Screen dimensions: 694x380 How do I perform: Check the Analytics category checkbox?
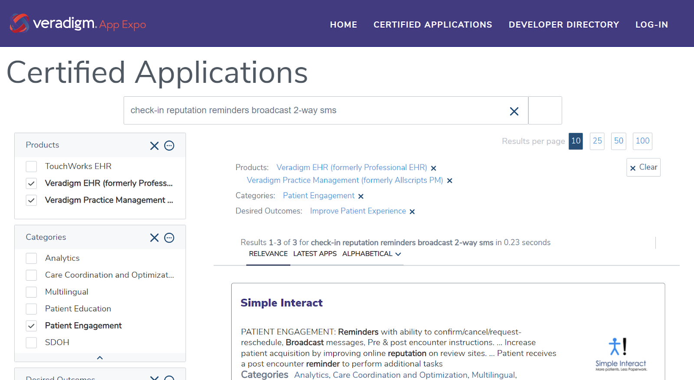(31, 259)
